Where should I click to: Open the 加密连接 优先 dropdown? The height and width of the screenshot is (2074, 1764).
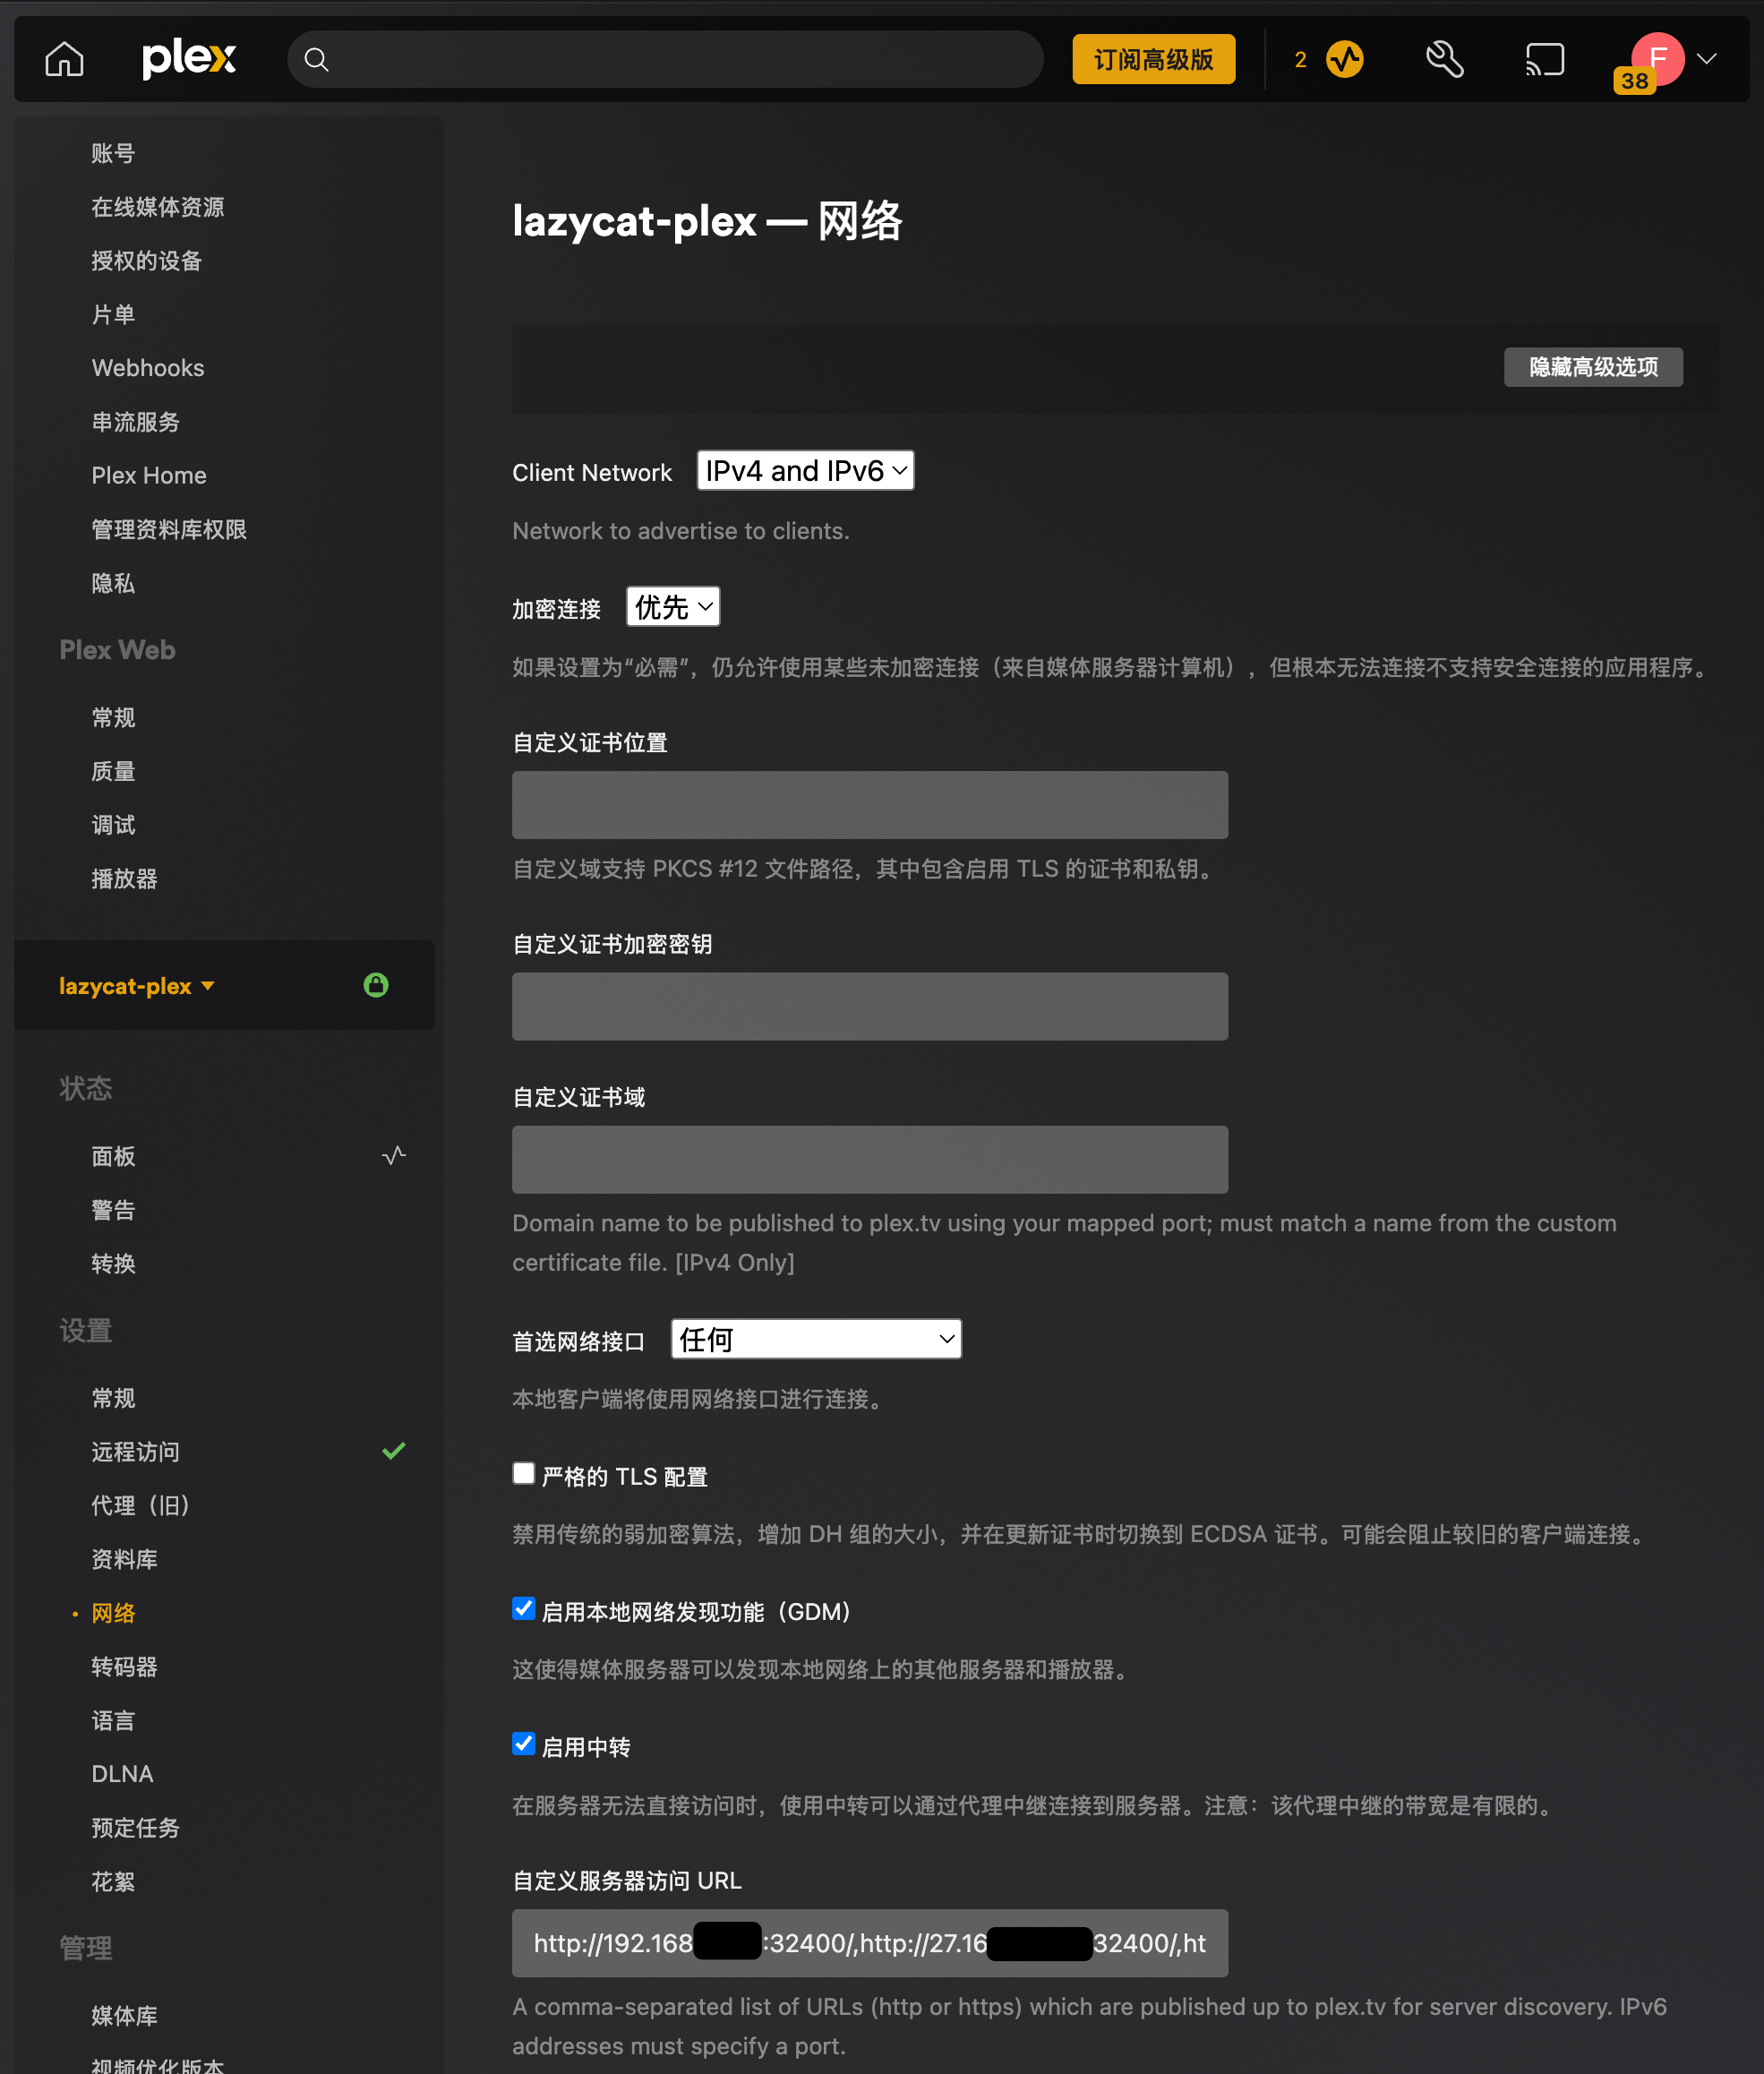point(673,606)
